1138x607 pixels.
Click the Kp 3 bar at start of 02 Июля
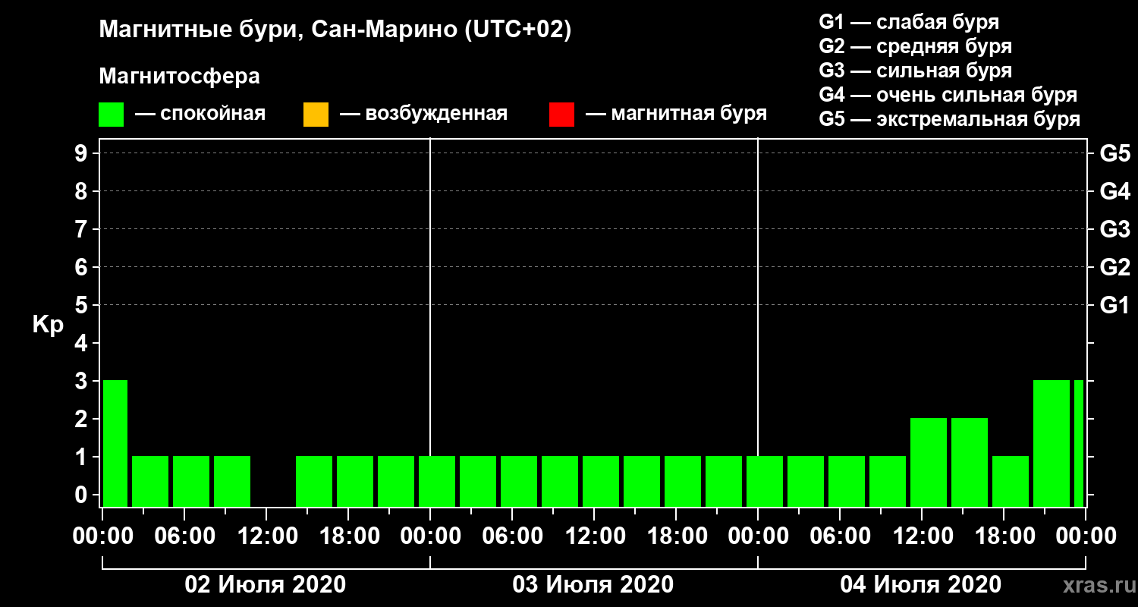pos(115,443)
